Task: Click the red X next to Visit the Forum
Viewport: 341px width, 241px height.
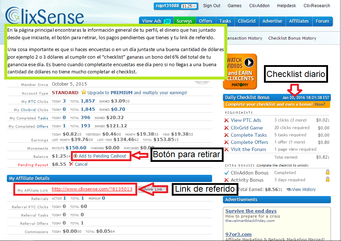Action: click(x=226, y=149)
